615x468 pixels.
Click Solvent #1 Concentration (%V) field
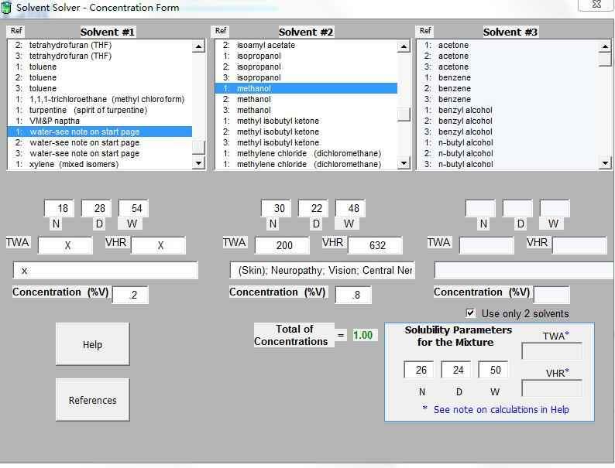coord(130,295)
